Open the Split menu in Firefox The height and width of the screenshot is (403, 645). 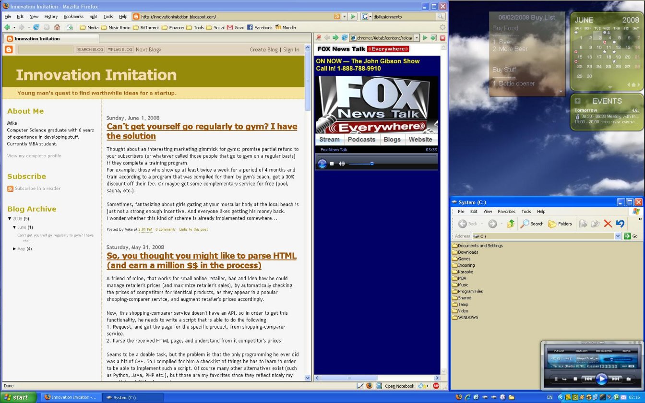pos(93,16)
